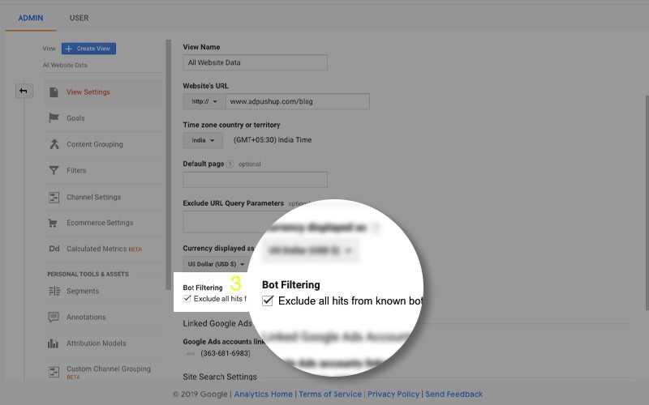
Task: Select the Content Grouping icon
Action: pos(54,144)
